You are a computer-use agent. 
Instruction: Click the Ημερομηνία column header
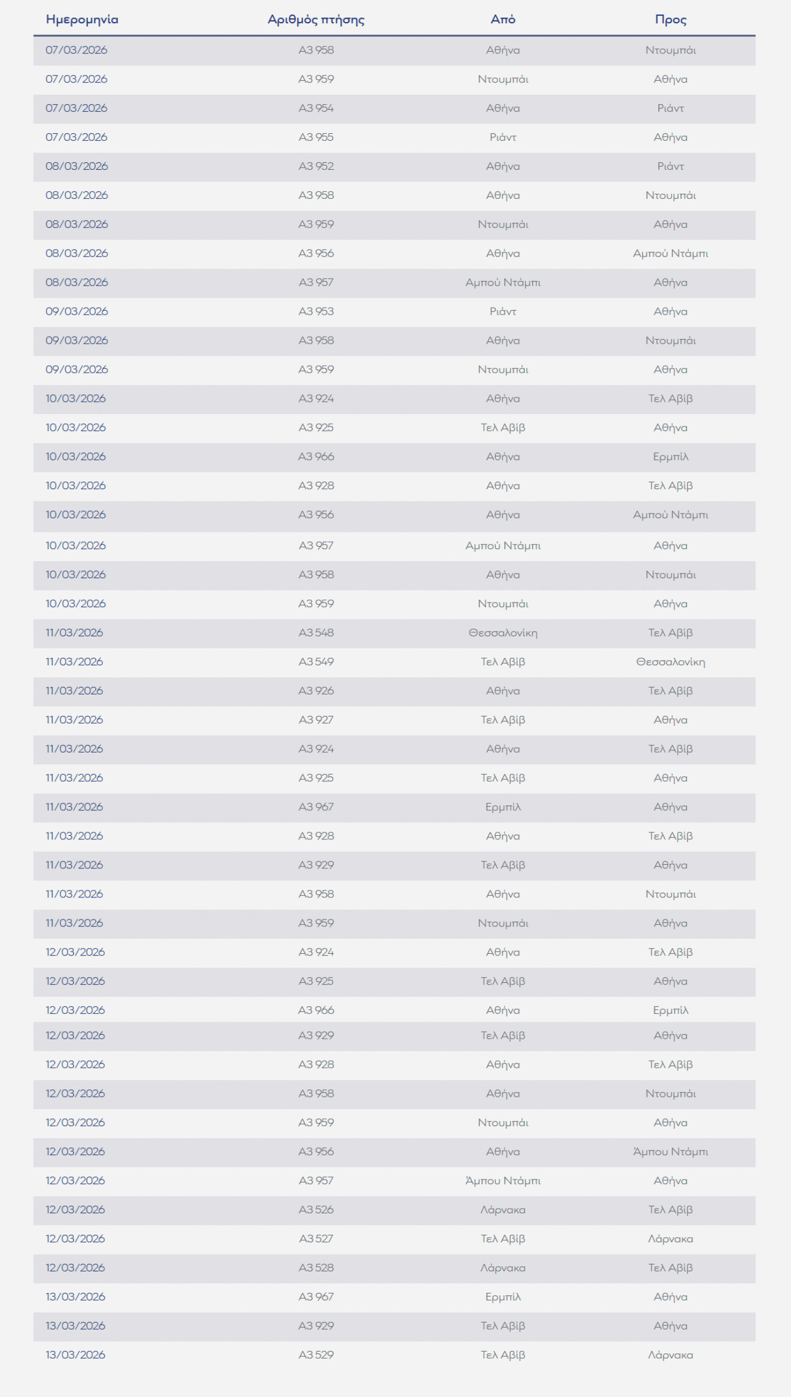(82, 20)
